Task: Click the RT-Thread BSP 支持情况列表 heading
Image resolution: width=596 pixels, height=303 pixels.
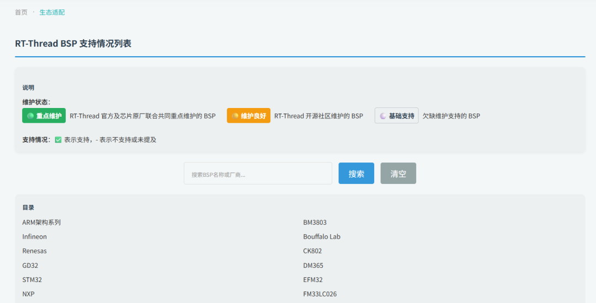Action: pyautogui.click(x=73, y=43)
